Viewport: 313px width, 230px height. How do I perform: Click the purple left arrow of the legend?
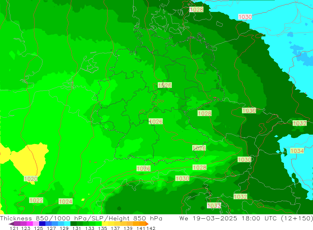click(x=11, y=224)
